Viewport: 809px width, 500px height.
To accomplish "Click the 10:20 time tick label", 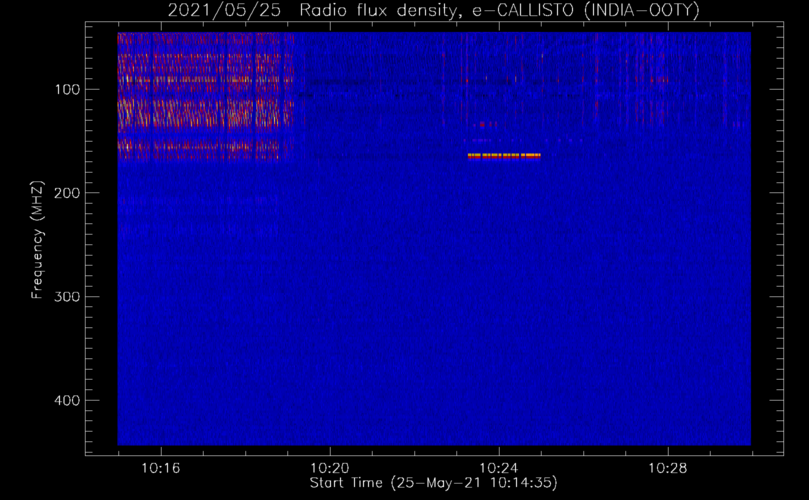I will click(329, 468).
